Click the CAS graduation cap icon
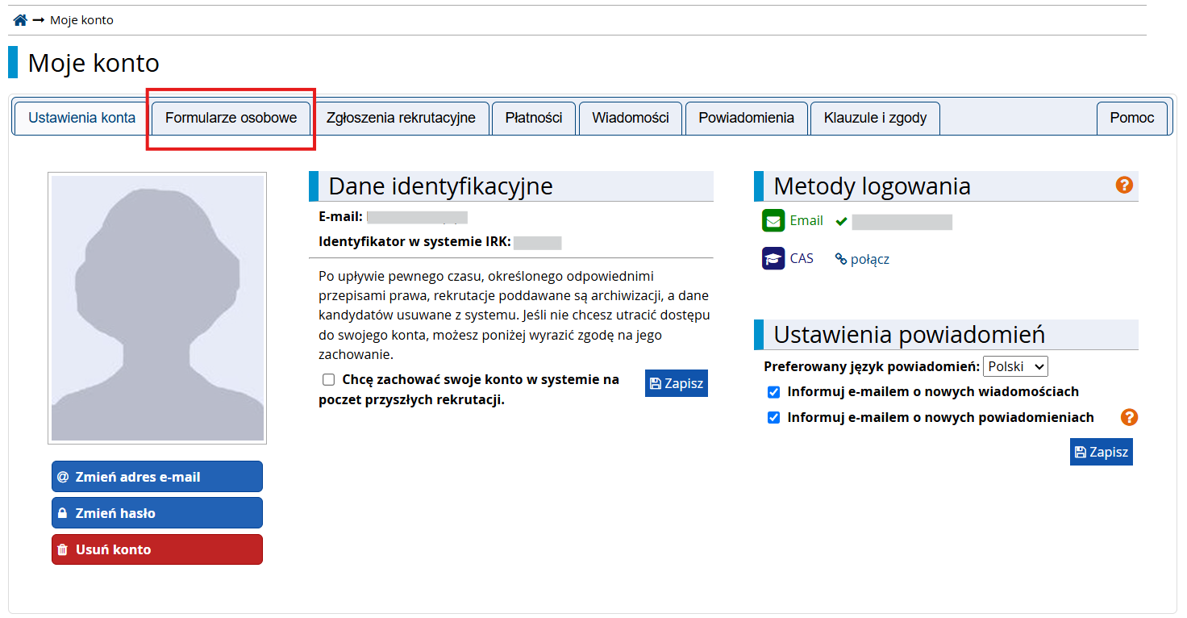The height and width of the screenshot is (618, 1187). click(773, 258)
